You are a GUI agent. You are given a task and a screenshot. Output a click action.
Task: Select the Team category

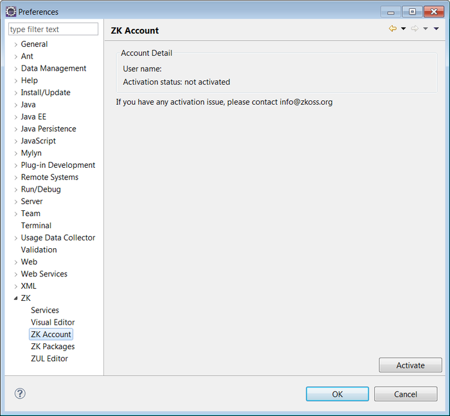(x=30, y=213)
